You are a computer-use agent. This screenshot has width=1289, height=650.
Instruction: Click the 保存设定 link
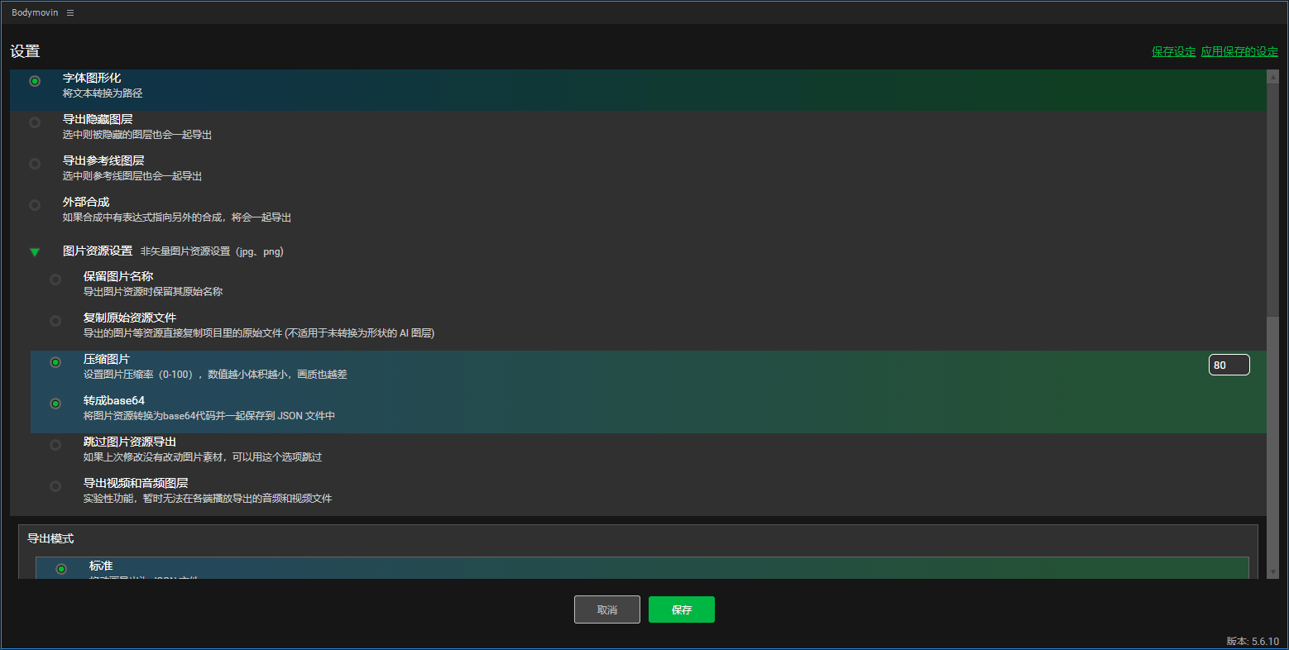[x=1173, y=51]
